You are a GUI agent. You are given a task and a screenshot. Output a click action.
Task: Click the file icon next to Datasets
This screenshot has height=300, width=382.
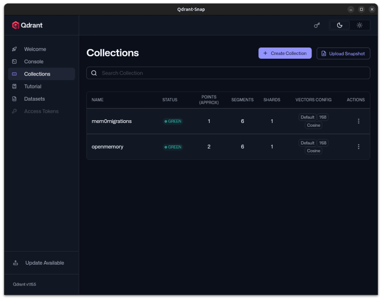(x=14, y=99)
